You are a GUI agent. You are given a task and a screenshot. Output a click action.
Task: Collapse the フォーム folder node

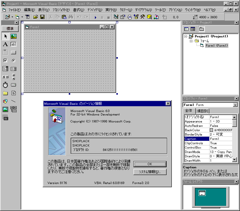click(191, 41)
